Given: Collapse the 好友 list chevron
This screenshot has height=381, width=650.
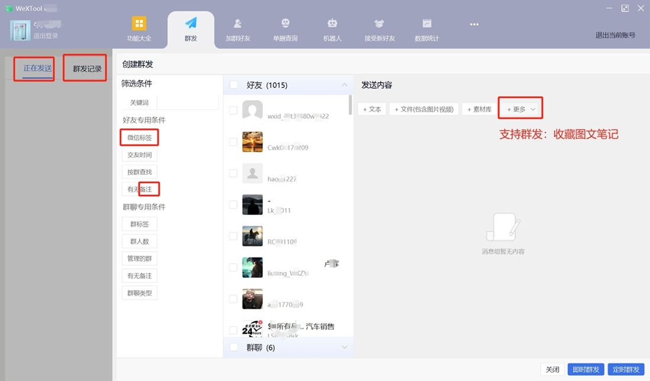Looking at the screenshot, I should (x=344, y=85).
